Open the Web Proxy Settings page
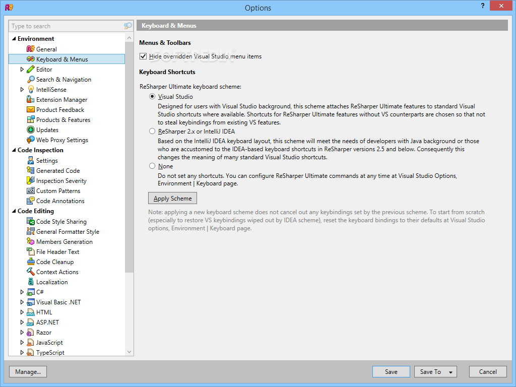This screenshot has width=516, height=387. click(62, 140)
